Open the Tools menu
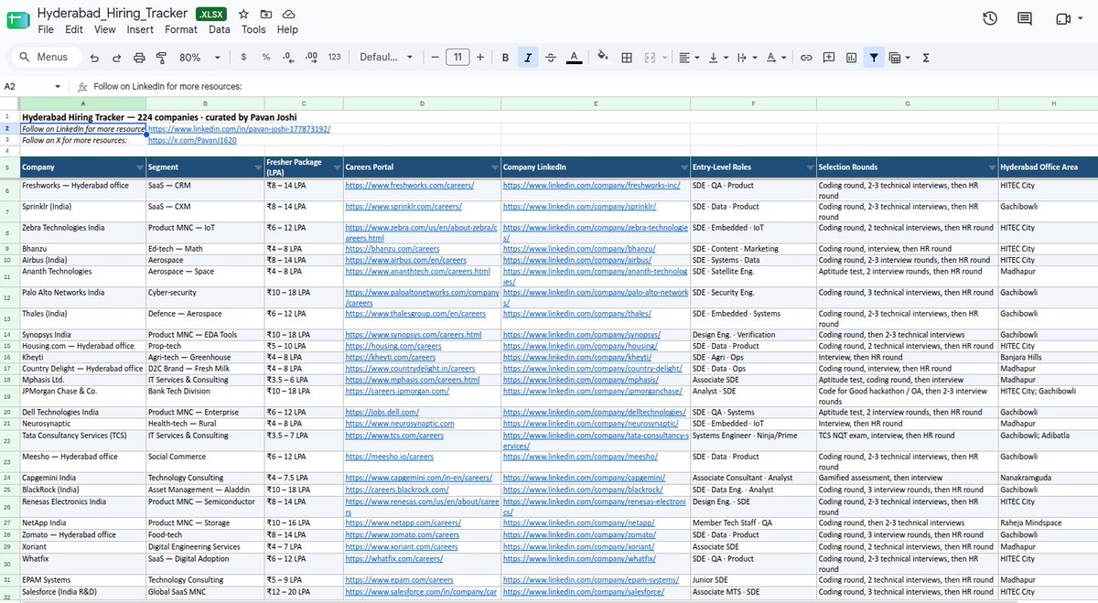This screenshot has height=603, width=1098. coord(253,29)
